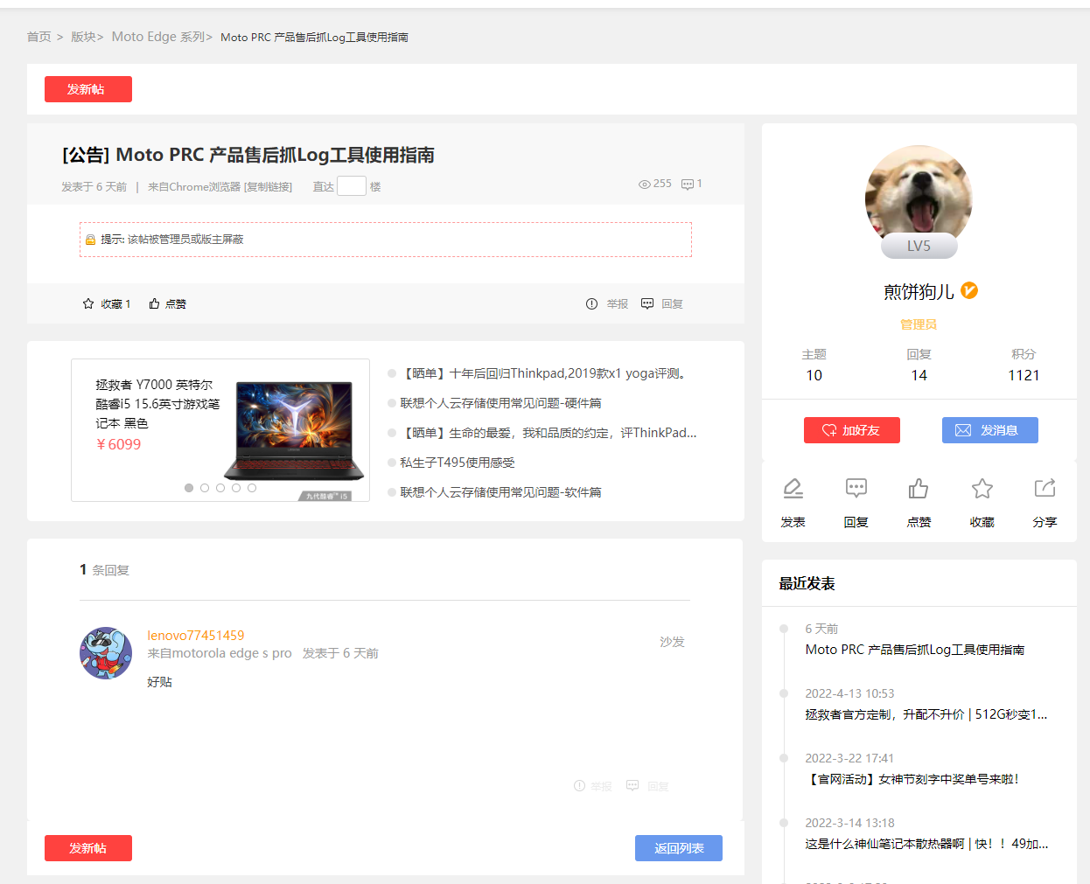This screenshot has width=1090, height=884.
Task: Focus the 直达 floor number input box
Action: (352, 186)
